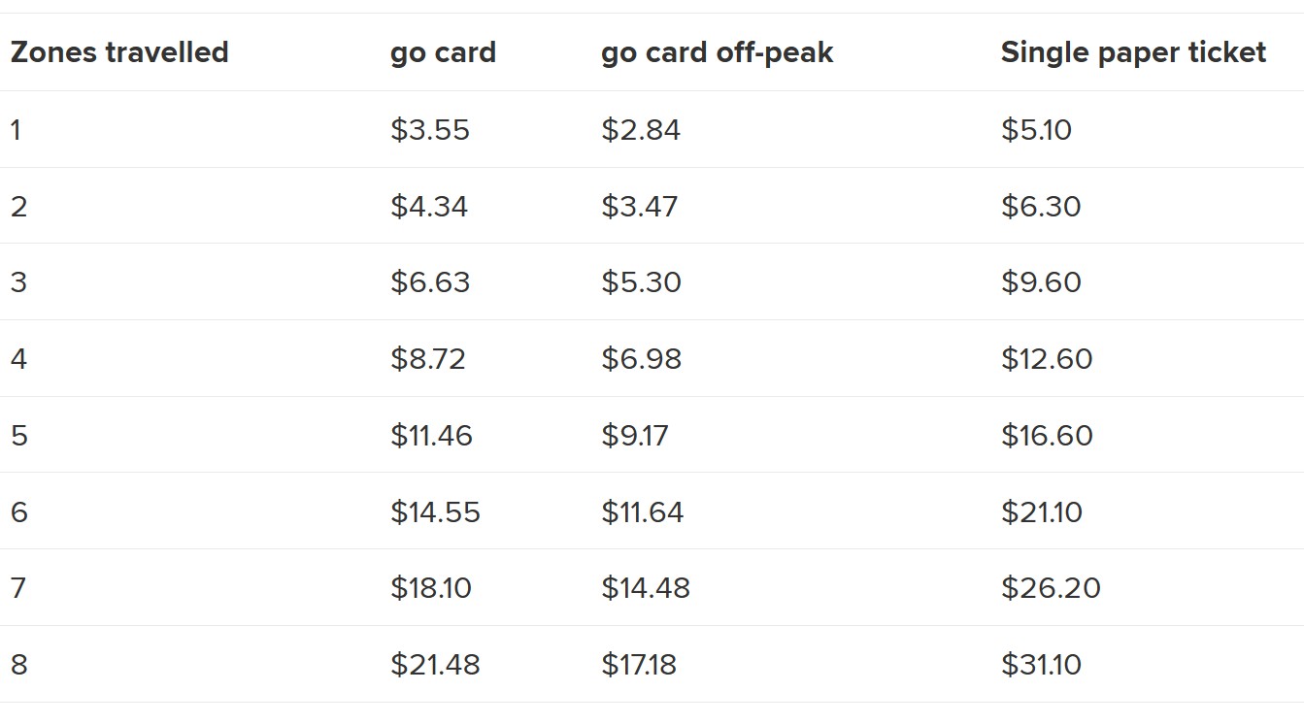Click the $11.46 go card fare
The width and height of the screenshot is (1304, 725).
point(431,436)
